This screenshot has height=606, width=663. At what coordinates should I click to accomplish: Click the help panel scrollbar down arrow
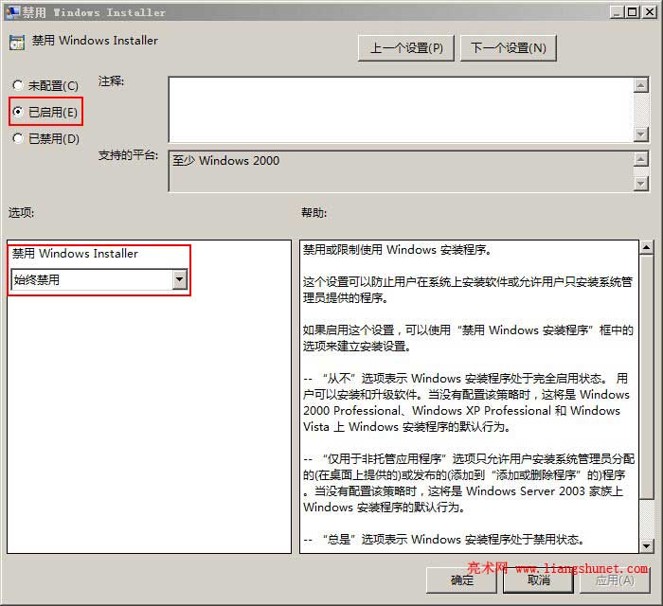pyautogui.click(x=646, y=546)
